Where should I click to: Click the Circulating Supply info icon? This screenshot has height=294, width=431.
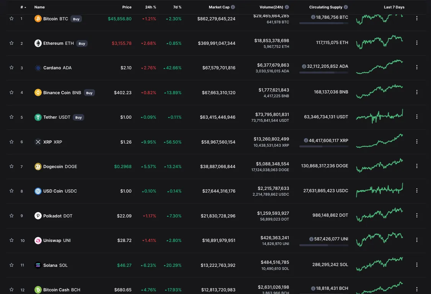tap(346, 7)
